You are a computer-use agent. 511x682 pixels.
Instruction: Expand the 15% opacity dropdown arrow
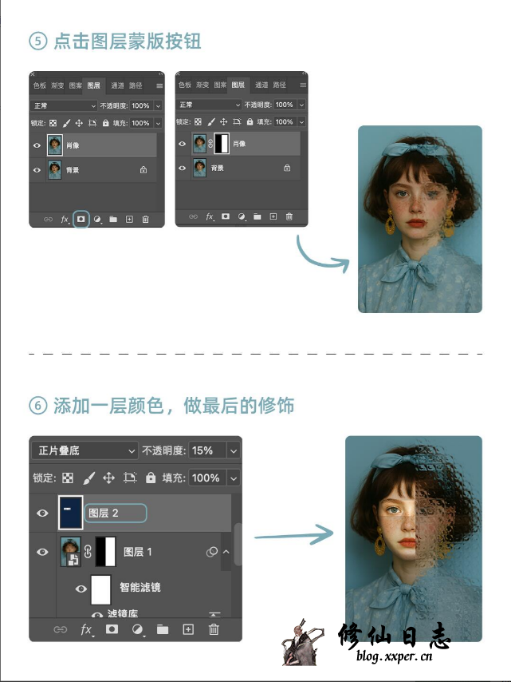coord(233,450)
